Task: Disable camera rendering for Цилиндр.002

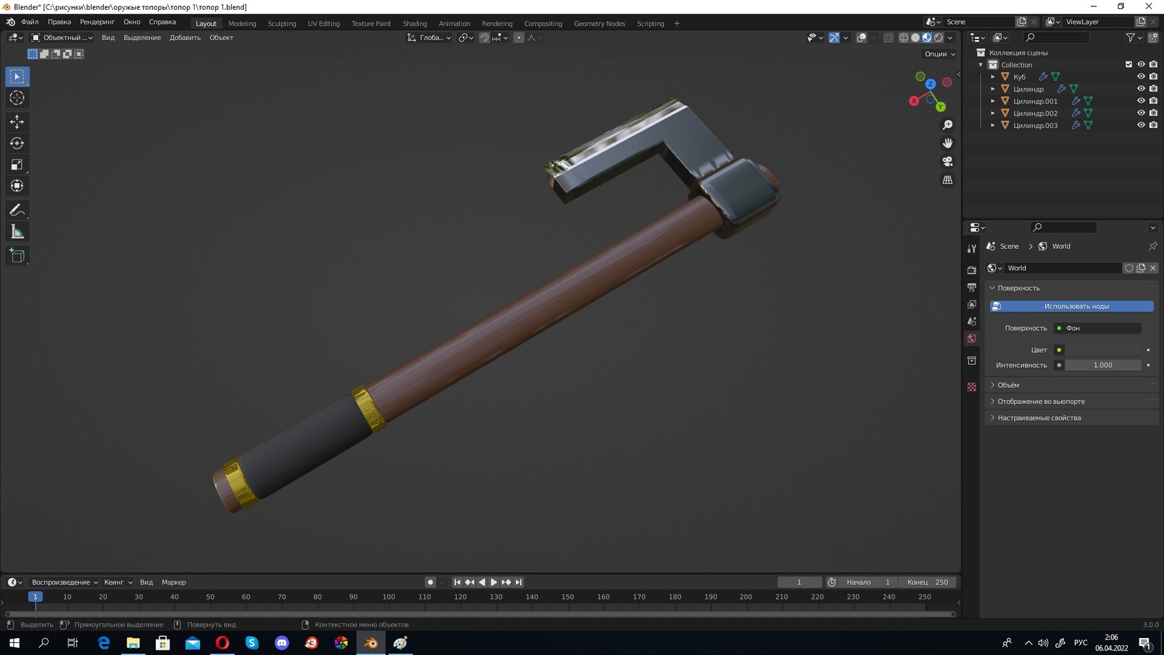Action: point(1153,113)
